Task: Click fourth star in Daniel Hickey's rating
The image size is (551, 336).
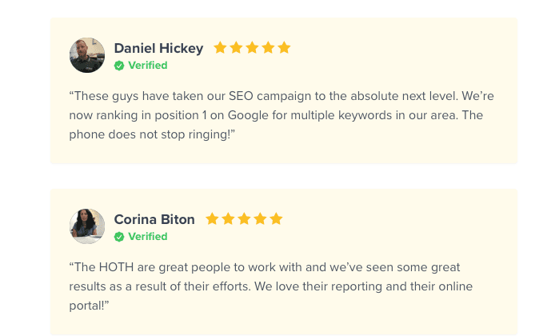Action: (x=268, y=48)
